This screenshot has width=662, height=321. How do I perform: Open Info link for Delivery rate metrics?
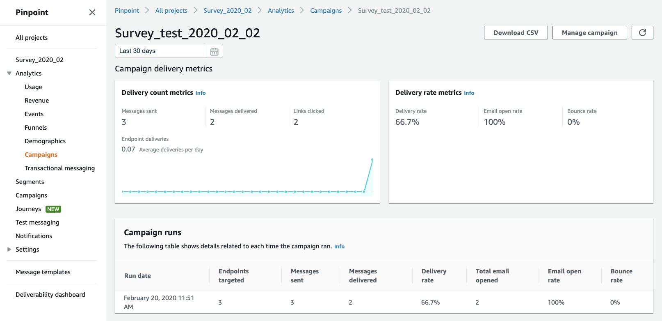pos(469,93)
